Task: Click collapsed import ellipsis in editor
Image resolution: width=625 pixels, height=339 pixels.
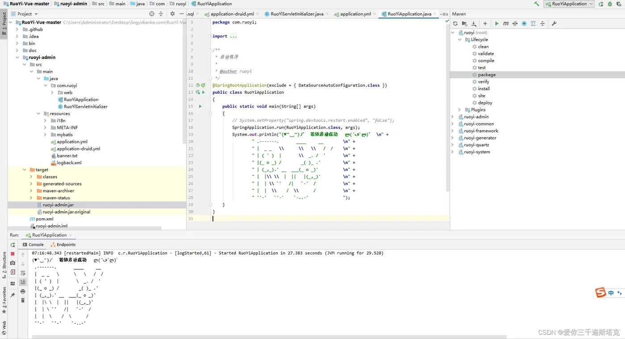Action: [x=233, y=36]
